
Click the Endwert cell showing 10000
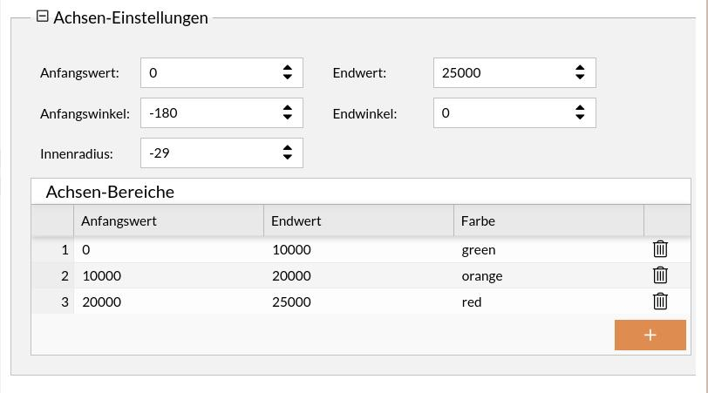tap(357, 250)
